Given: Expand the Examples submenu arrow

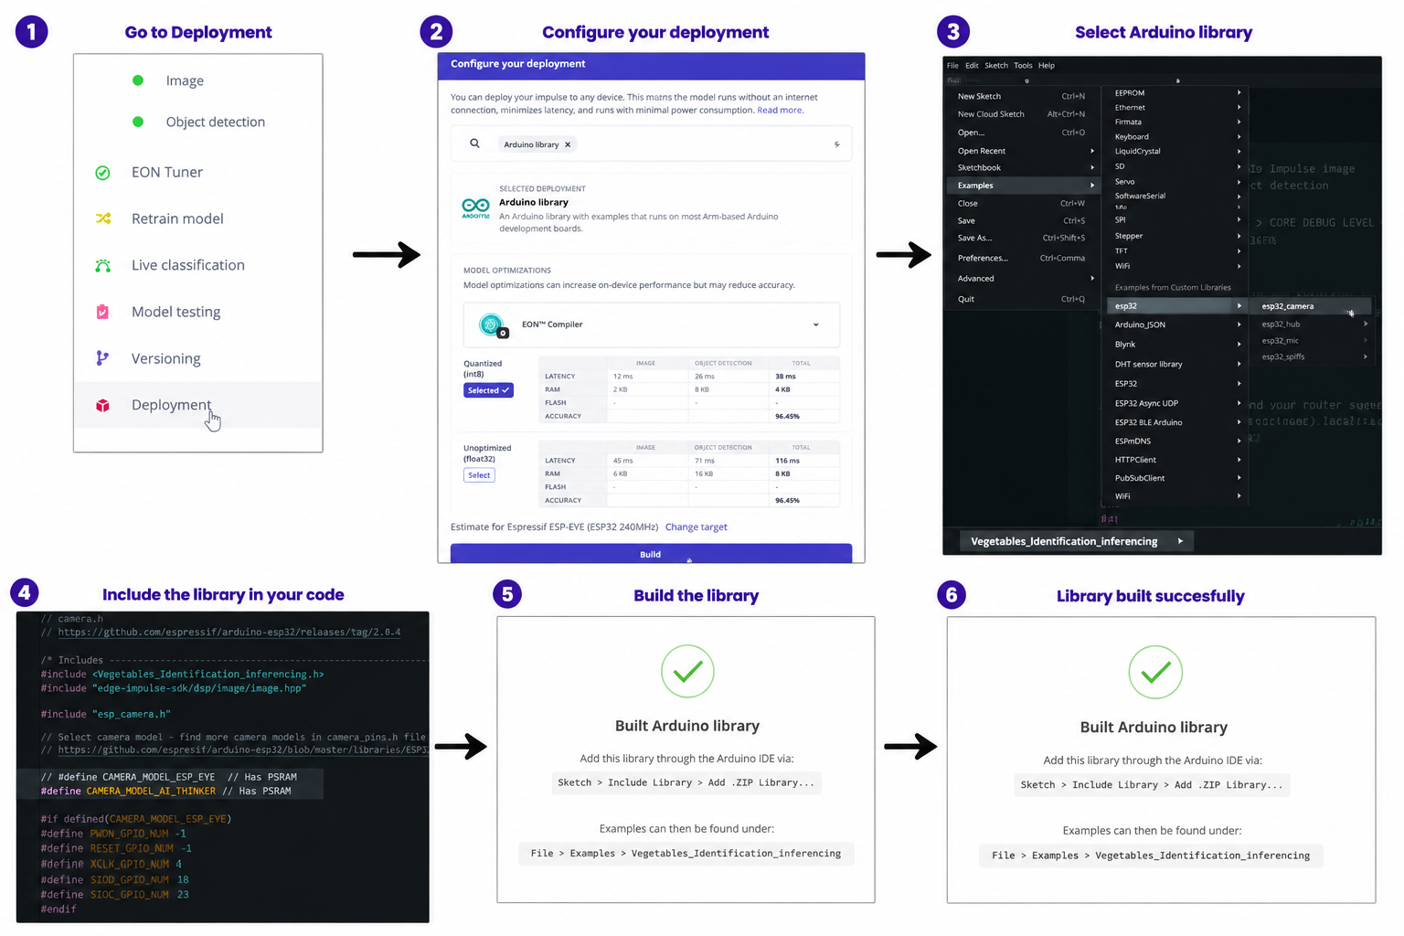Looking at the screenshot, I should pyautogui.click(x=1092, y=186).
